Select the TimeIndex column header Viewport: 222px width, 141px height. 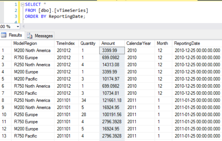coord(66,43)
